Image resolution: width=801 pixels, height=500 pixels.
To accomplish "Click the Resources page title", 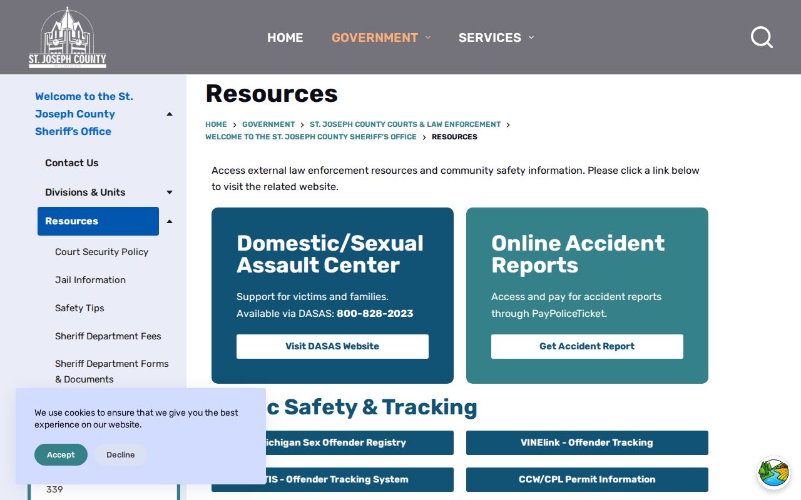I will pyautogui.click(x=272, y=94).
